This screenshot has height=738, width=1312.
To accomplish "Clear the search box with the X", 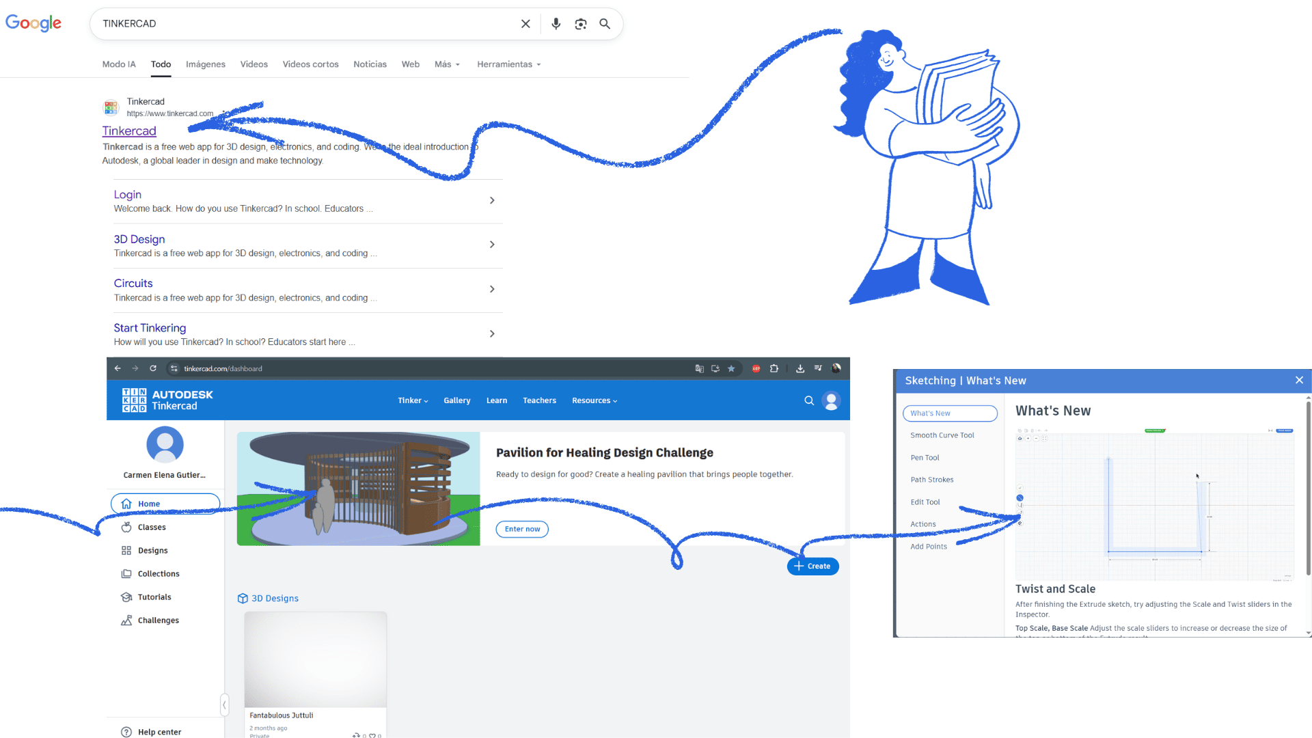I will [525, 24].
